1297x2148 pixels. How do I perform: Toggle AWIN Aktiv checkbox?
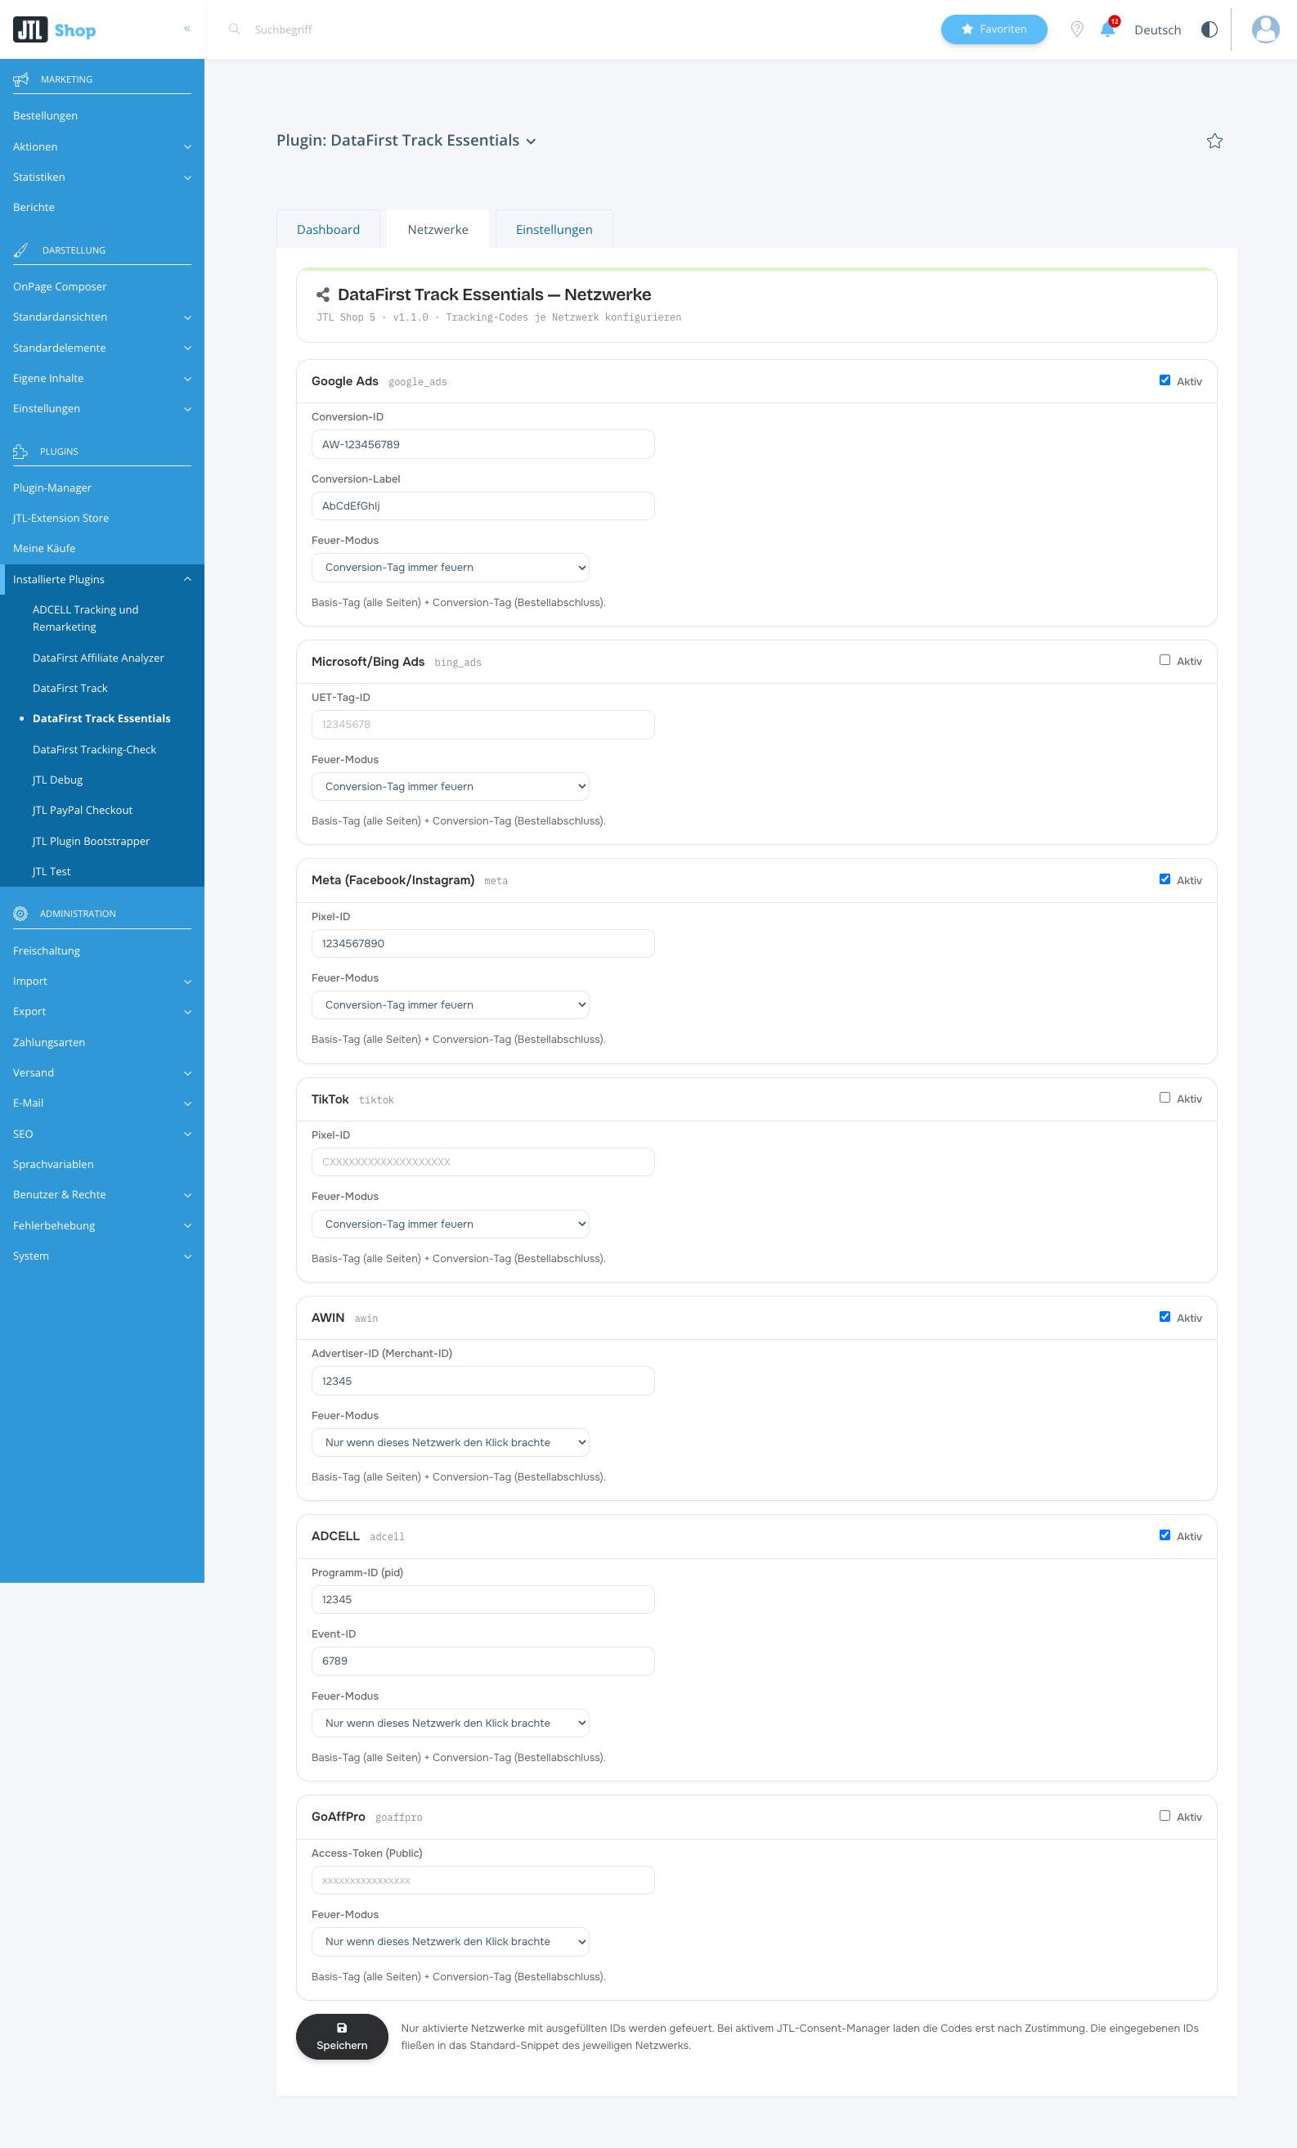pos(1165,1316)
